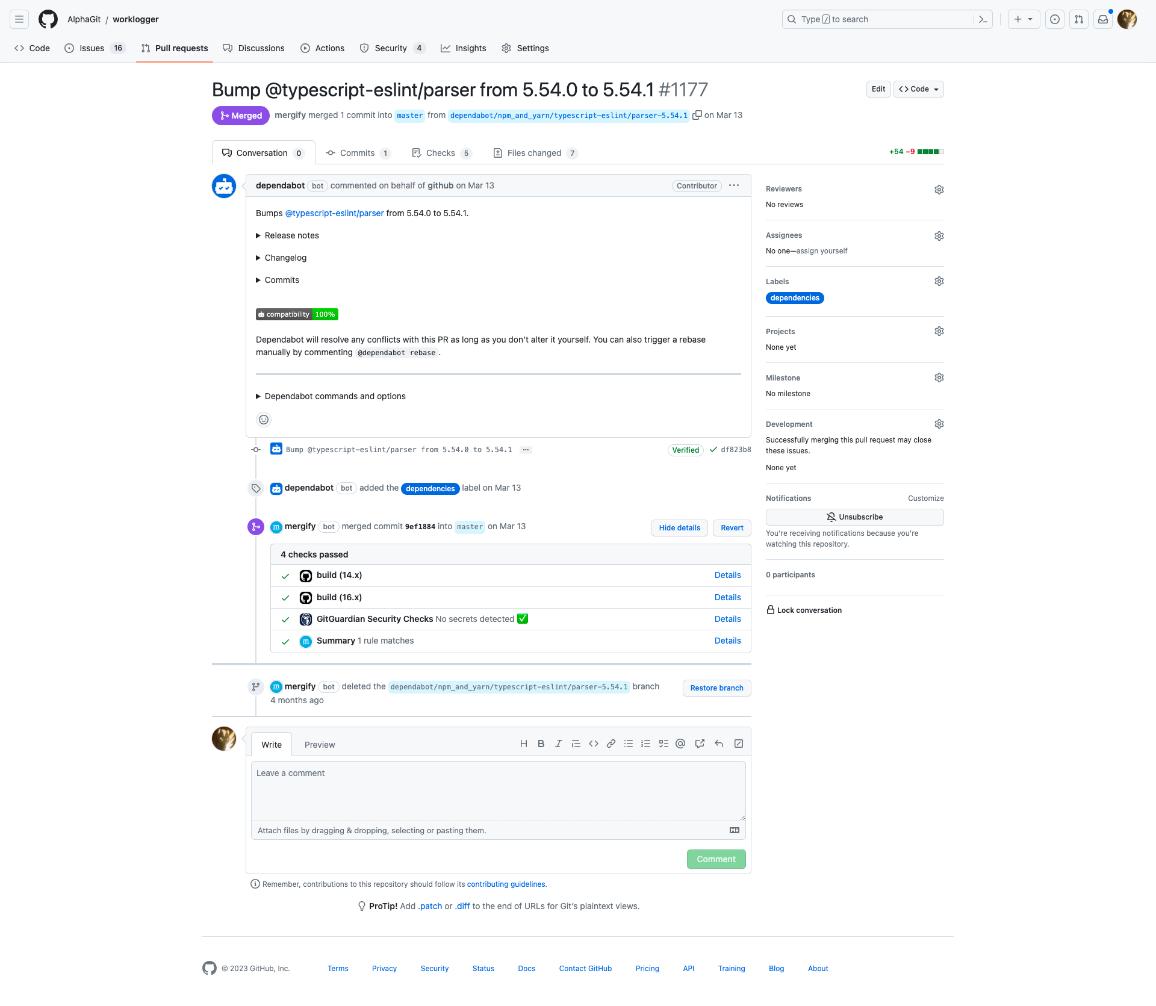Click the Leave a comment text area
The height and width of the screenshot is (1006, 1156).
tap(498, 790)
